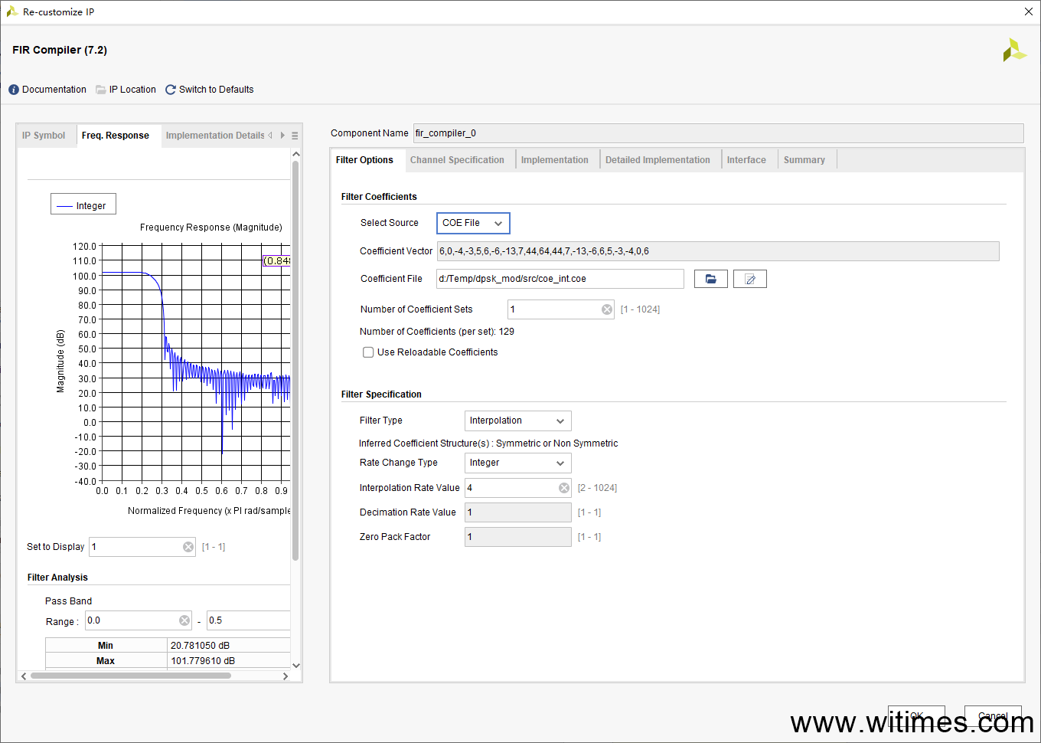Image resolution: width=1041 pixels, height=743 pixels.
Task: Click the scroll up arrow in left panel
Action: click(296, 154)
